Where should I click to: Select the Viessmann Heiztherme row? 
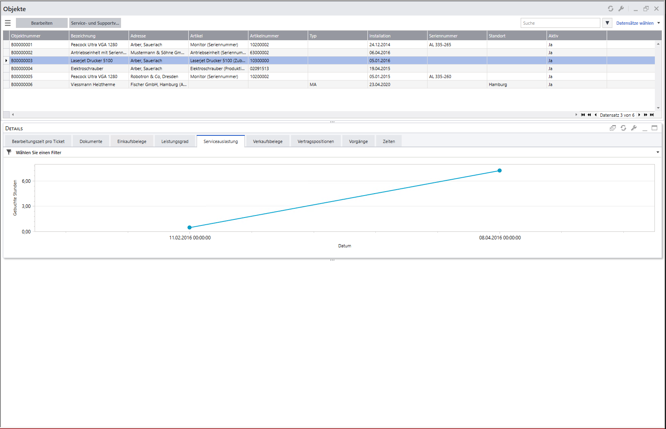pos(93,84)
